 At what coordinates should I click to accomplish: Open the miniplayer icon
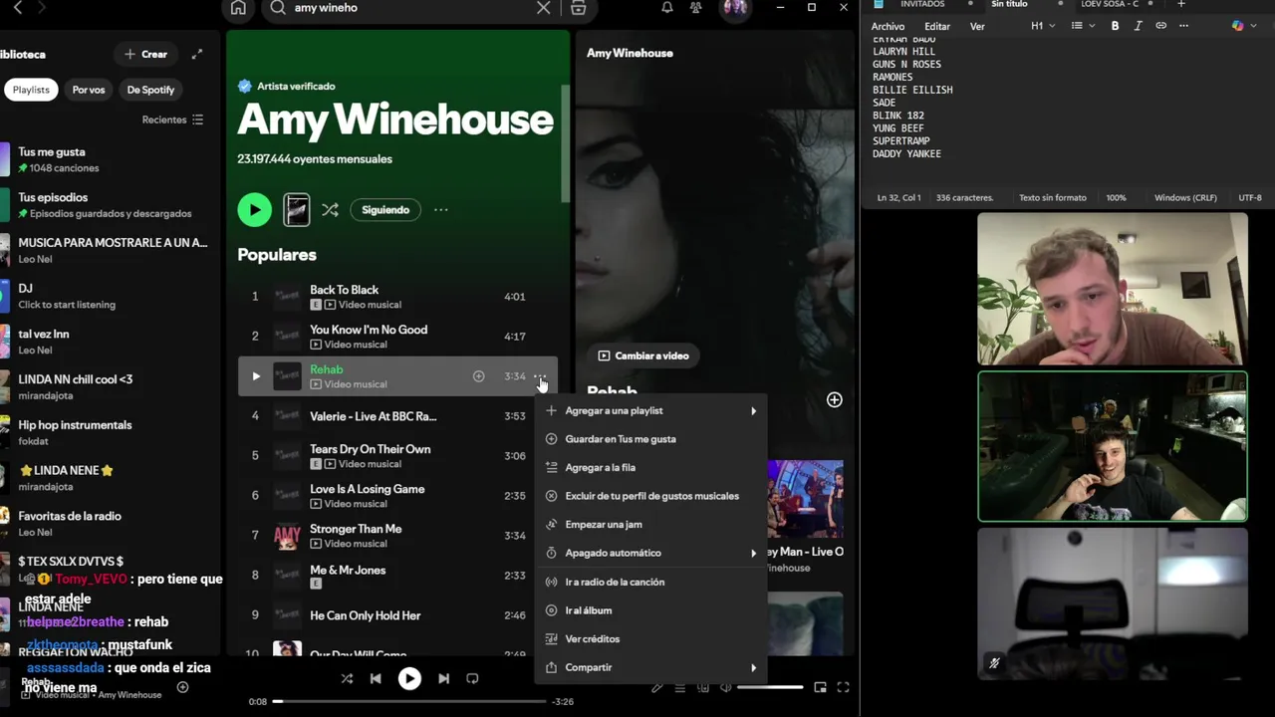(x=820, y=687)
